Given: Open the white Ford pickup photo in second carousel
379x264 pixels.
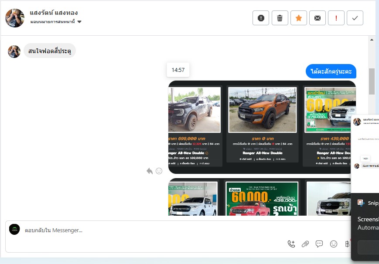Looking at the screenshot, I should pos(193,199).
